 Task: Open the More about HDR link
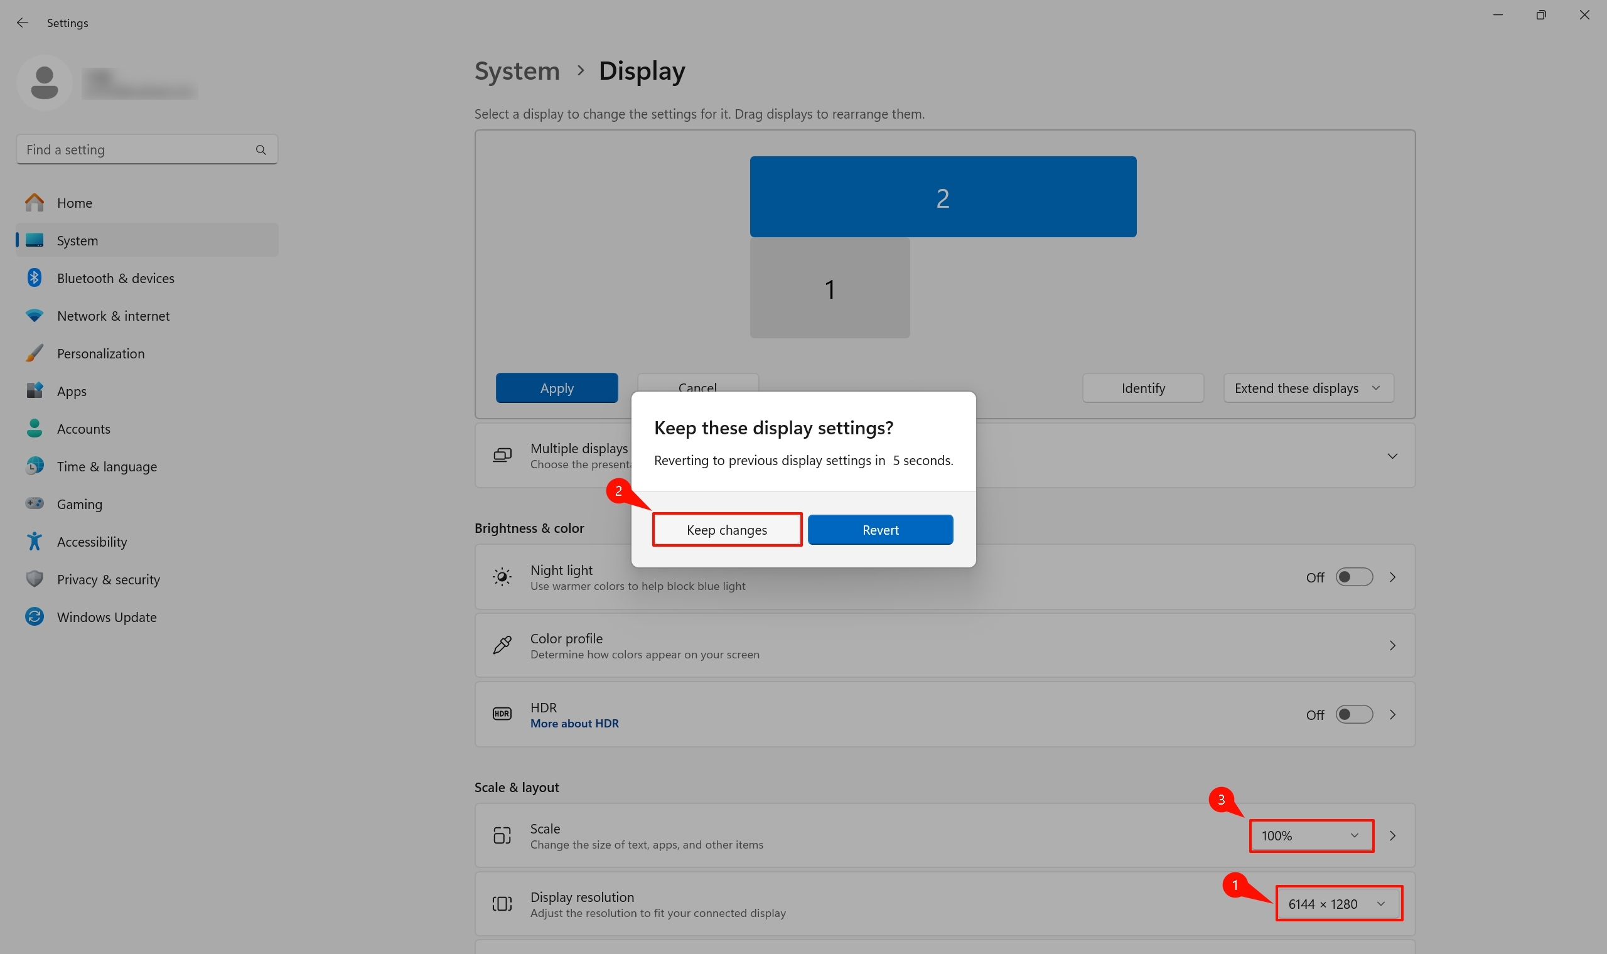pyautogui.click(x=574, y=723)
